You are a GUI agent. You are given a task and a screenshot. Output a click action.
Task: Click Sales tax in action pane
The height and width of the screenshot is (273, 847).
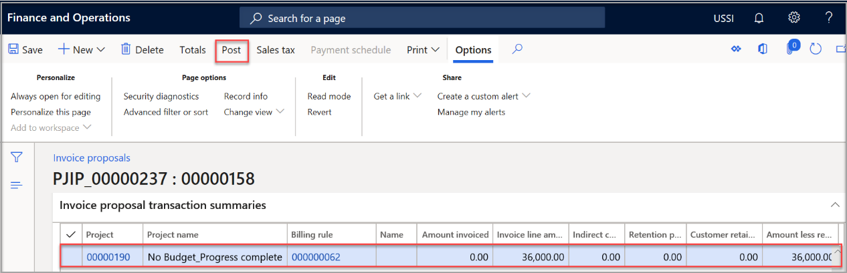point(276,50)
